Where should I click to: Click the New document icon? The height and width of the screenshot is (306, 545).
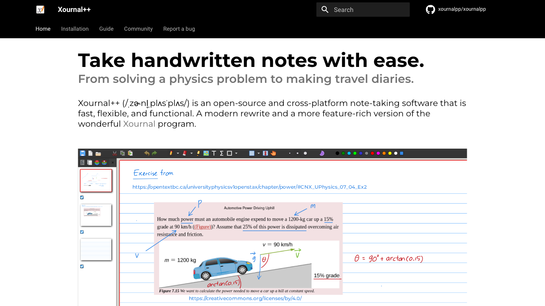click(x=91, y=153)
